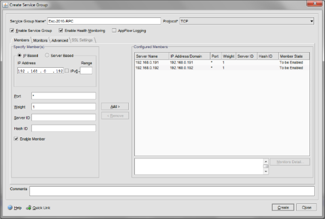Toggle the Enable Member checkbox
The image size is (325, 219).
click(16, 139)
